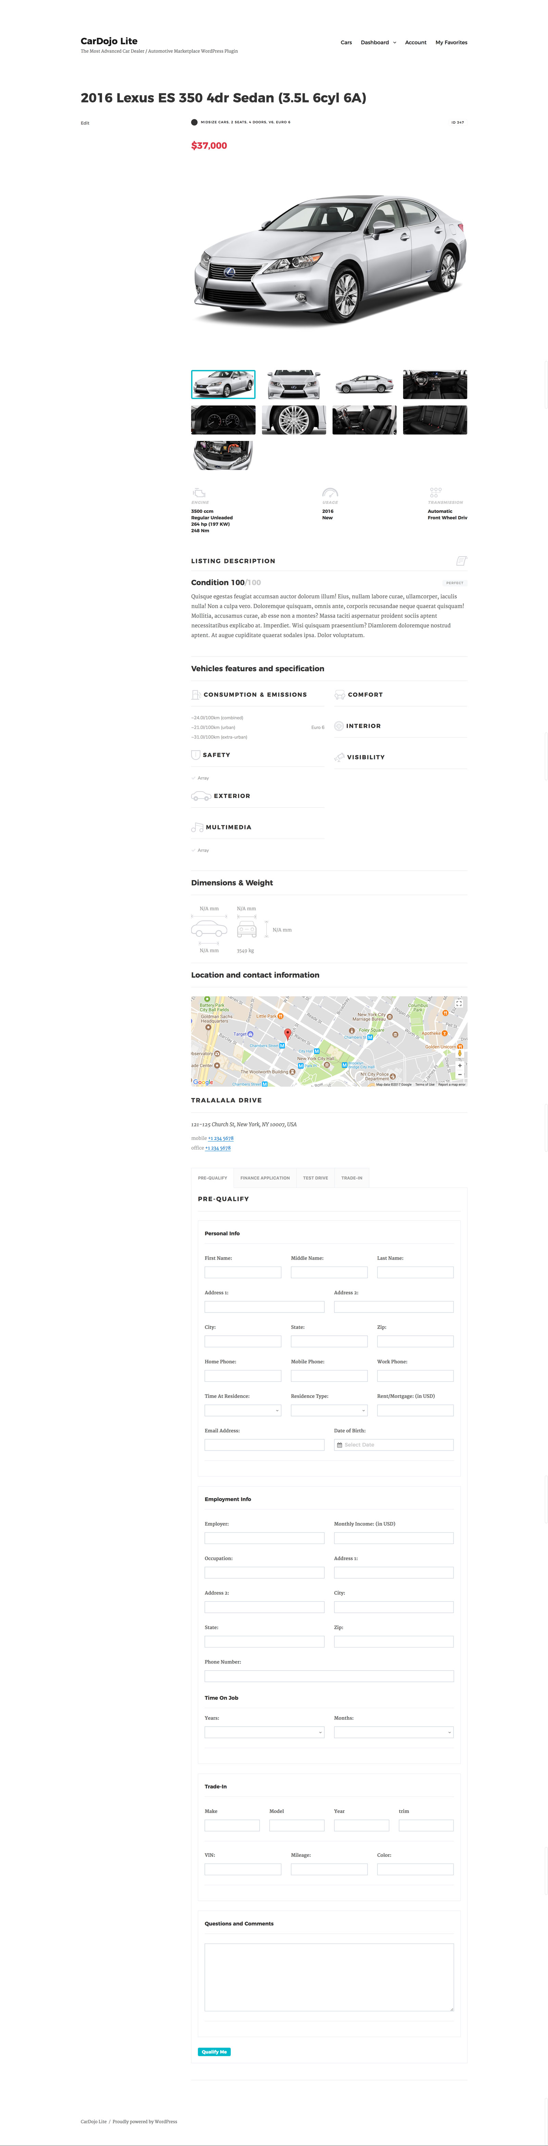Screen dimensions: 548x2146
Task: Toggle fullscreen view on the map
Action: [x=459, y=1005]
